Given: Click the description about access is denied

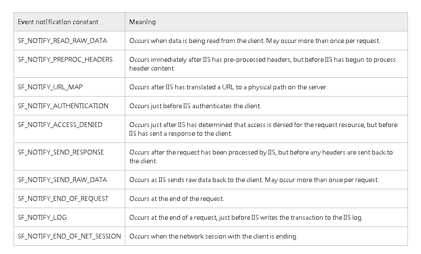Looking at the screenshot, I should click(263, 129).
